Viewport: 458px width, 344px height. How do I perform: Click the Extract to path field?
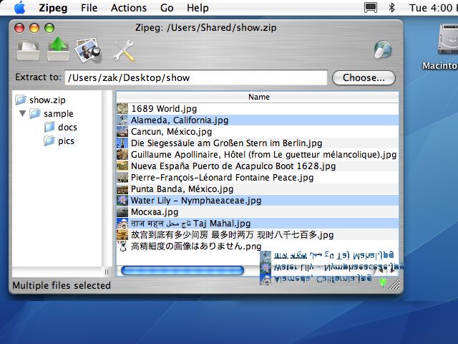click(195, 78)
